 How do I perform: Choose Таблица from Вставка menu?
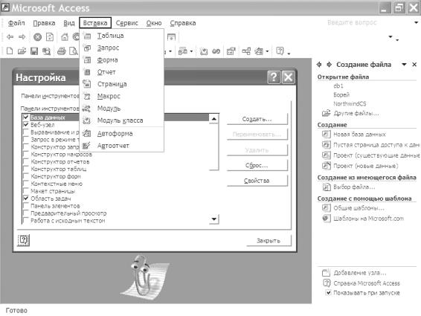point(122,36)
